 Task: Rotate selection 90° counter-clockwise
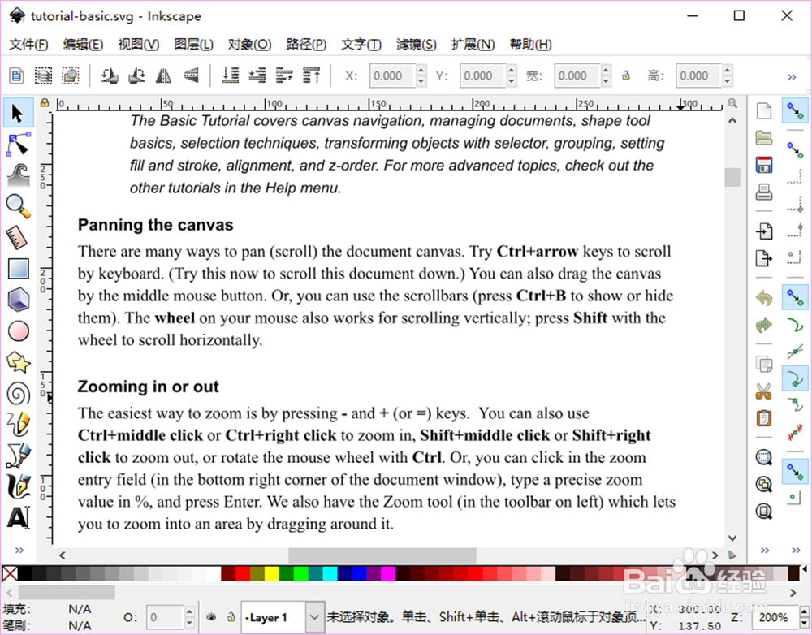(x=110, y=76)
